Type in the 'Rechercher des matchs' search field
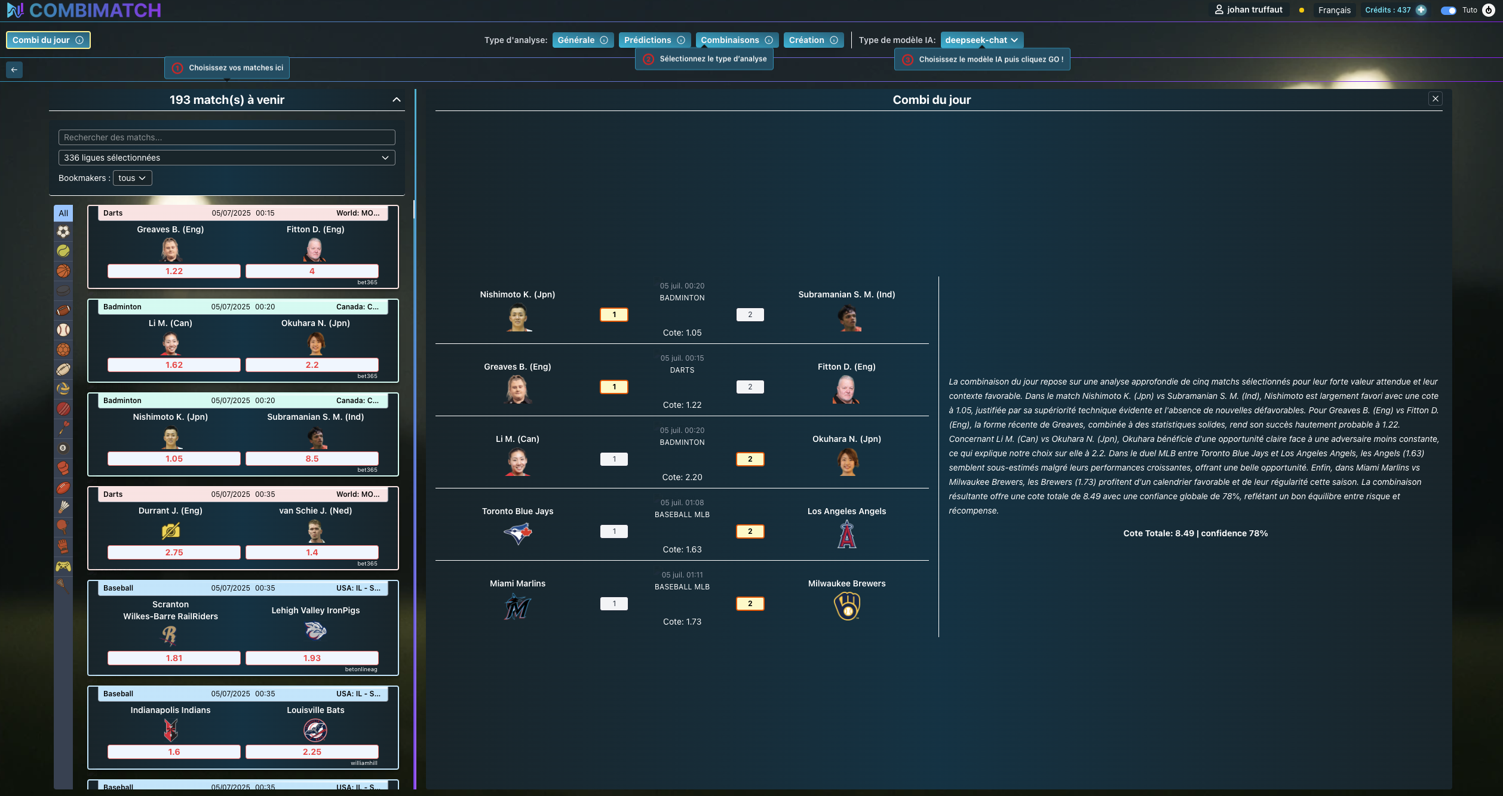Image resolution: width=1503 pixels, height=796 pixels. click(226, 137)
